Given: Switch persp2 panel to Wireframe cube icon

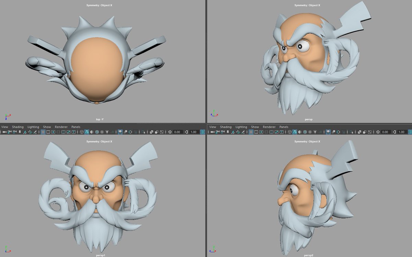Looking at the screenshot, I should point(289,132).
